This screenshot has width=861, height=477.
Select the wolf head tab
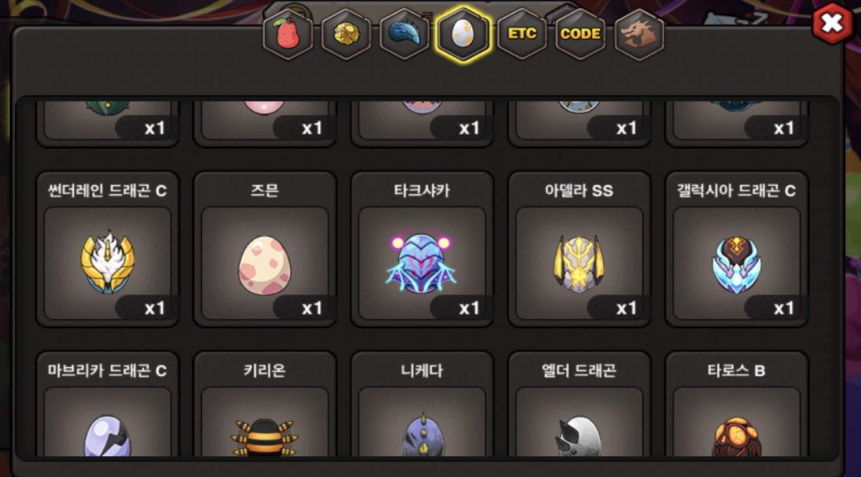tap(639, 34)
